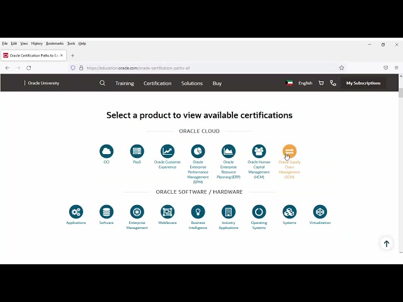Open the History menu
This screenshot has width=403, height=302.
pyautogui.click(x=37, y=43)
